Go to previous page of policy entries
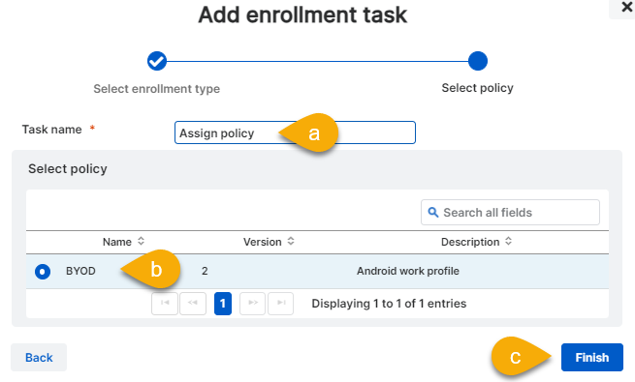This screenshot has height=382, width=635. point(193,303)
